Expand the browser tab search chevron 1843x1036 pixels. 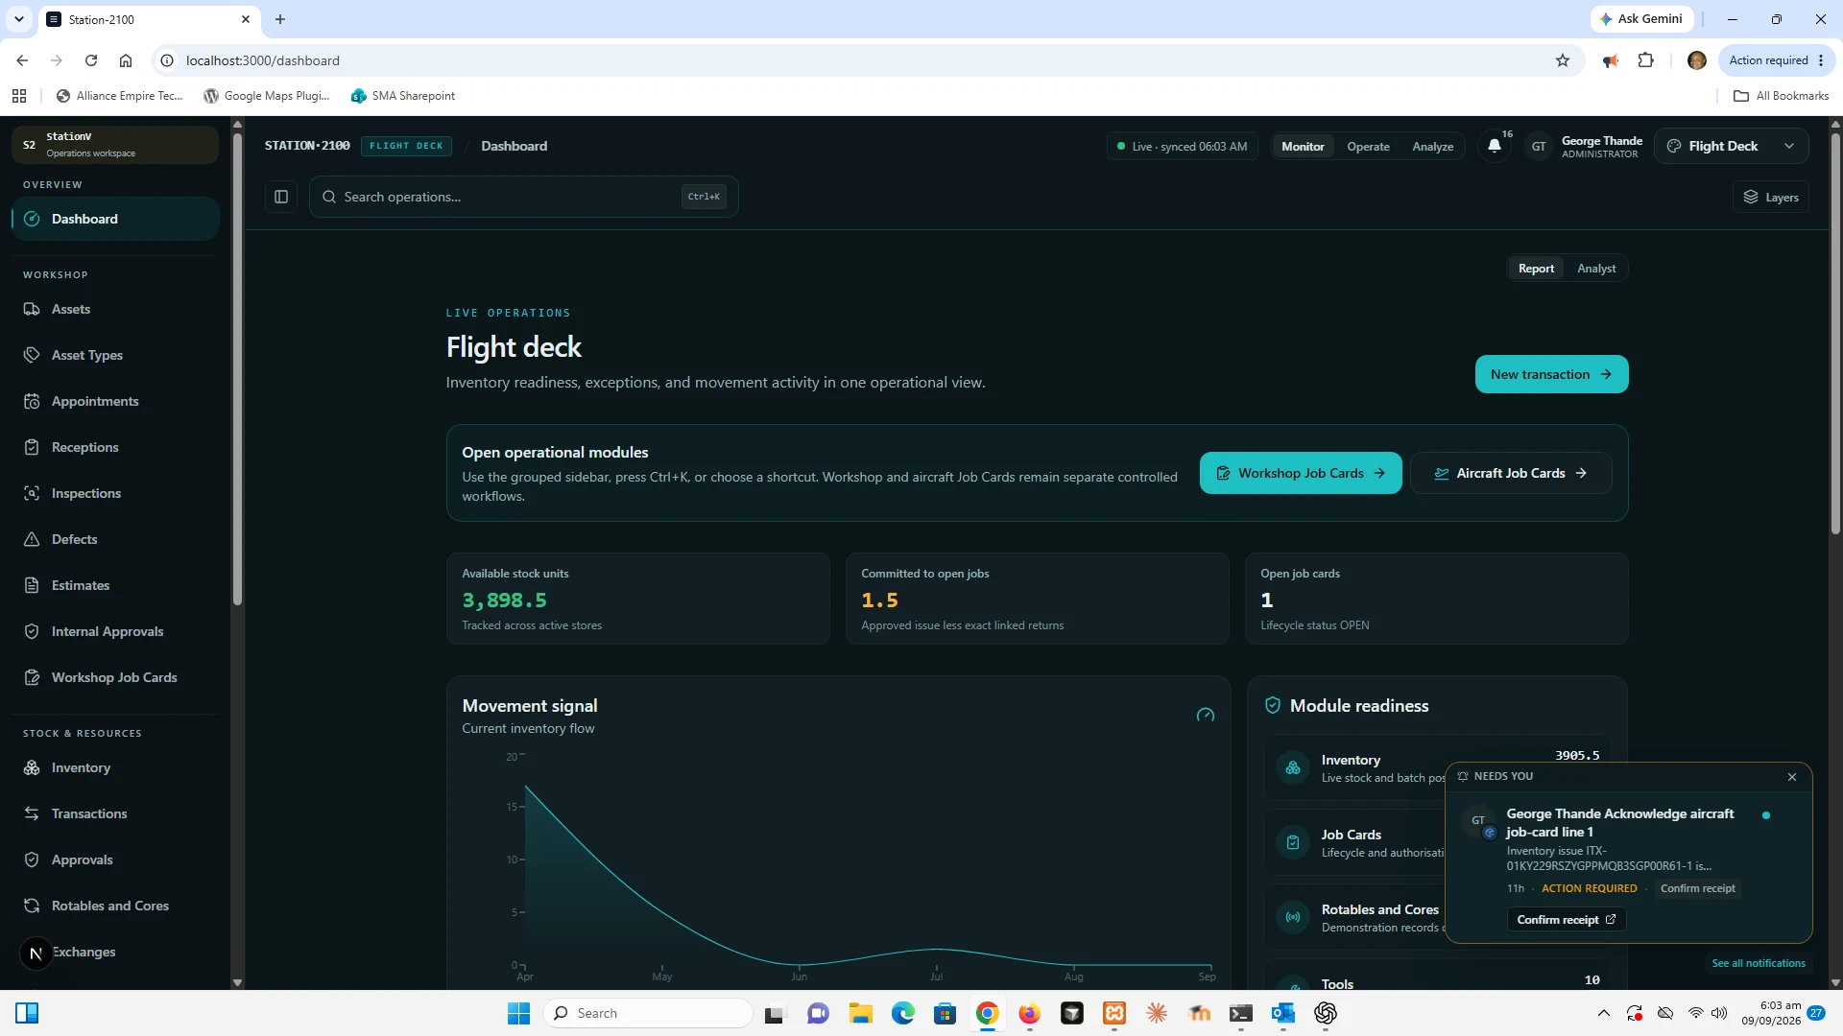[18, 19]
